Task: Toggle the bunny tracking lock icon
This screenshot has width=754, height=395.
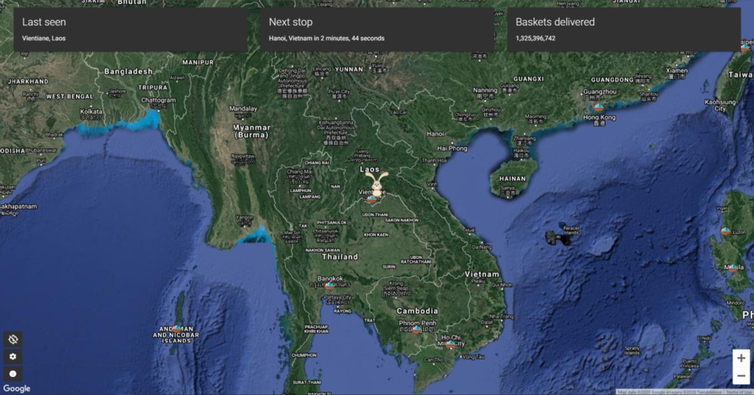Action: (x=13, y=339)
